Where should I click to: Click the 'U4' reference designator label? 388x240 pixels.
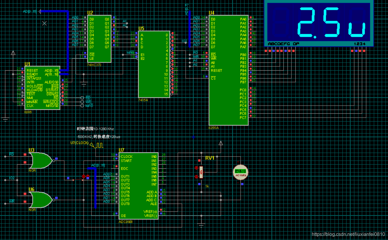212,13
